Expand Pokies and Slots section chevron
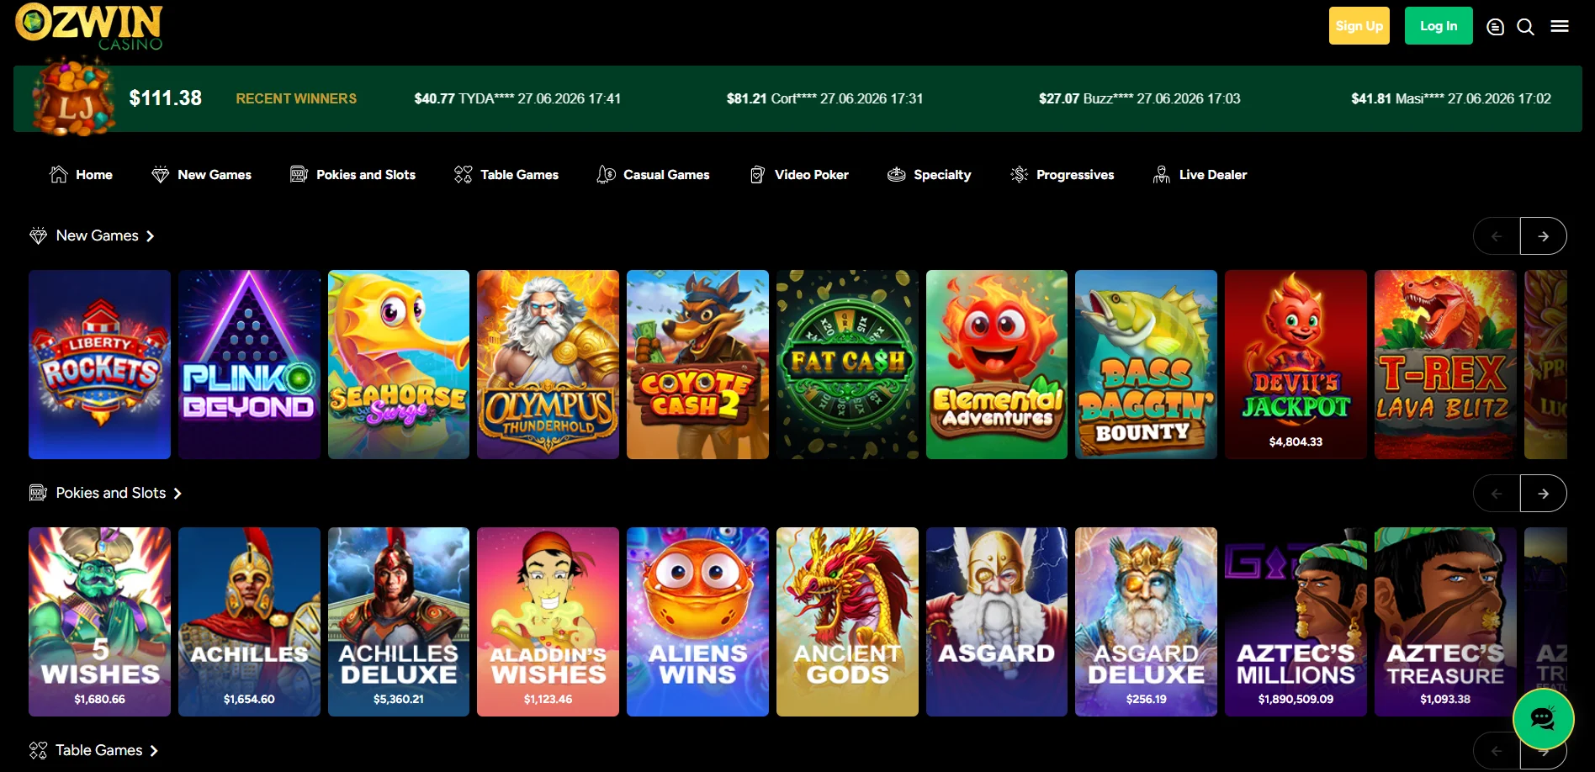 click(178, 494)
